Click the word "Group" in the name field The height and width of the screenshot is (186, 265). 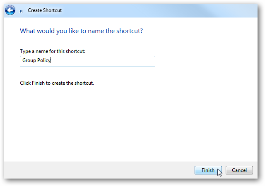pos(29,61)
